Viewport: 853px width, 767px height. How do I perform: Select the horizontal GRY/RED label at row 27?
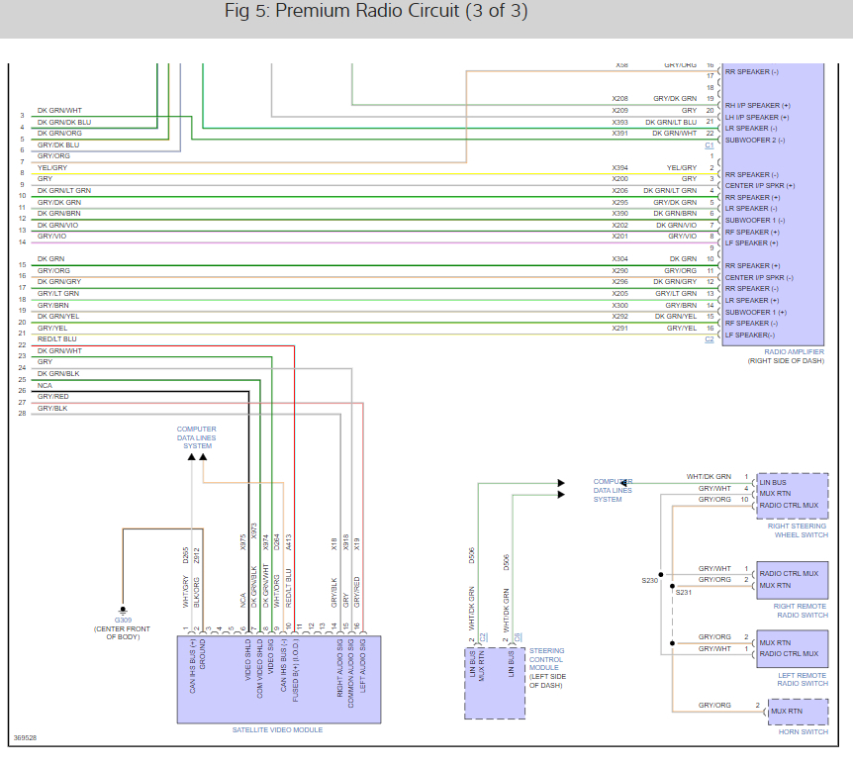click(x=52, y=397)
